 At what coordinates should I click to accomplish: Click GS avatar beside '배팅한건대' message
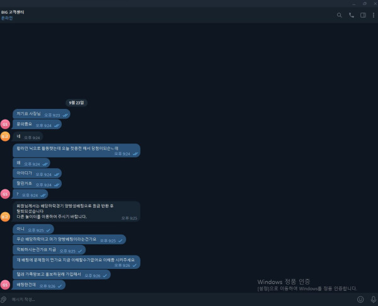5,285
